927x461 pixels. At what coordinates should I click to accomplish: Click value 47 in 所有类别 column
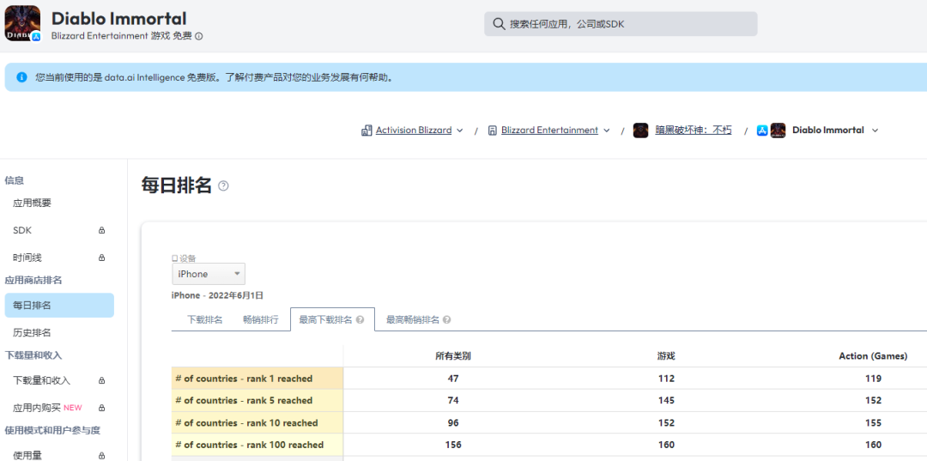click(453, 379)
